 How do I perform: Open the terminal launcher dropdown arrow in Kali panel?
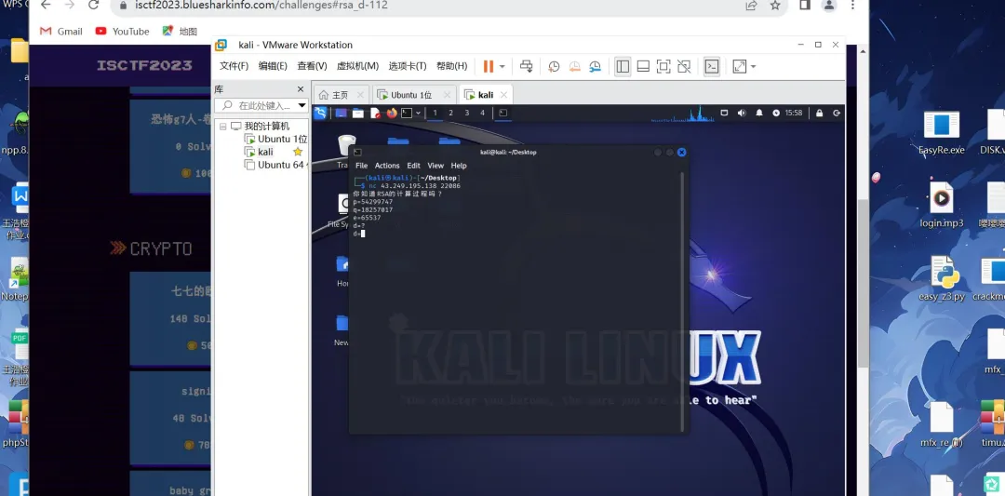[418, 113]
